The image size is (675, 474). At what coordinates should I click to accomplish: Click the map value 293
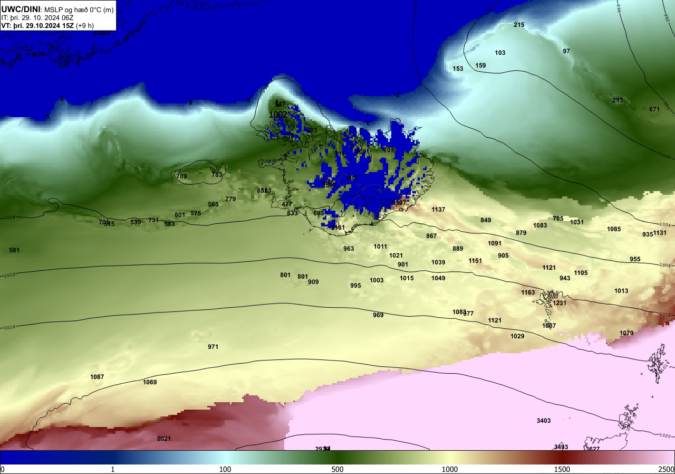pos(618,100)
